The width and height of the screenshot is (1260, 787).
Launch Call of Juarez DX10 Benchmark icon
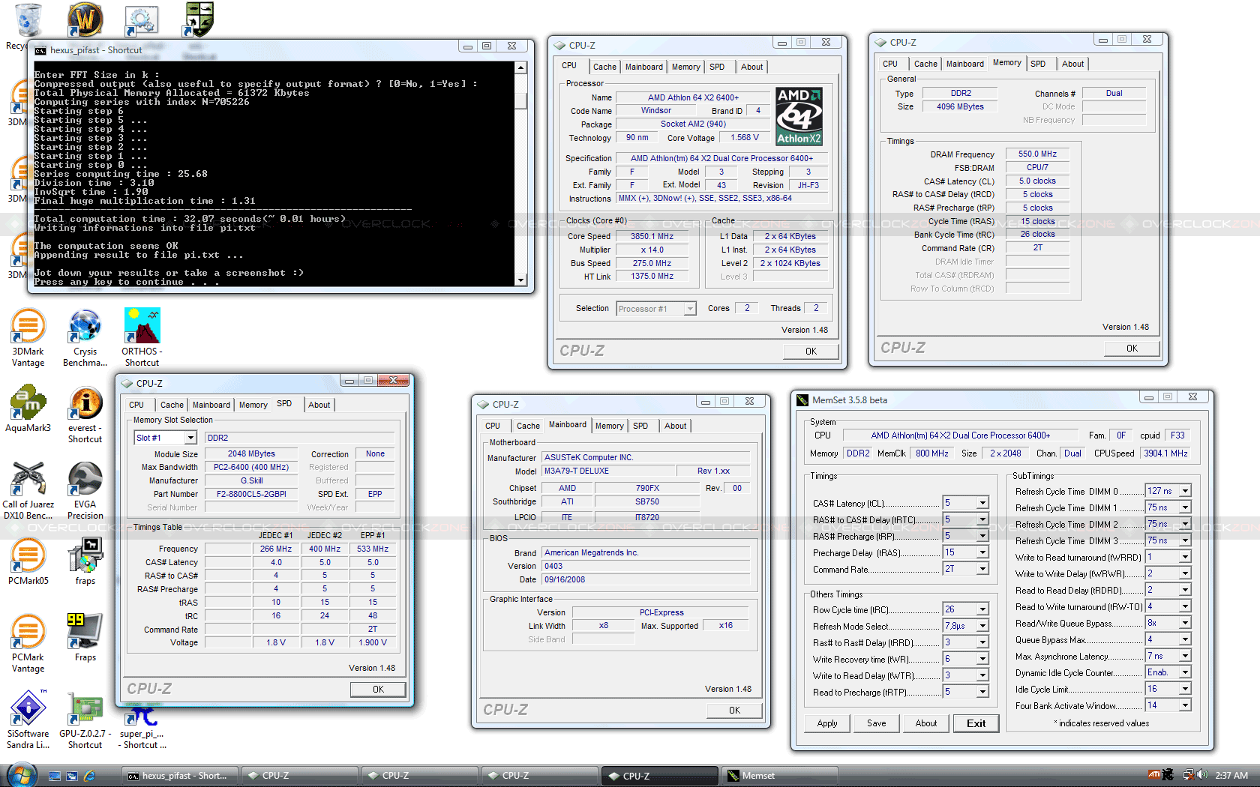coord(28,491)
